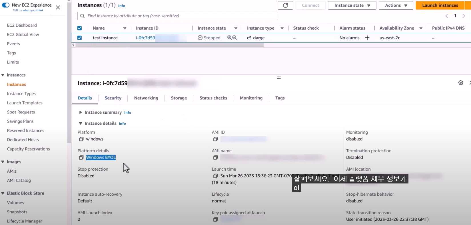Viewport: 471px width, 225px height.
Task: Expand the Instance summary section
Action: pyautogui.click(x=81, y=112)
